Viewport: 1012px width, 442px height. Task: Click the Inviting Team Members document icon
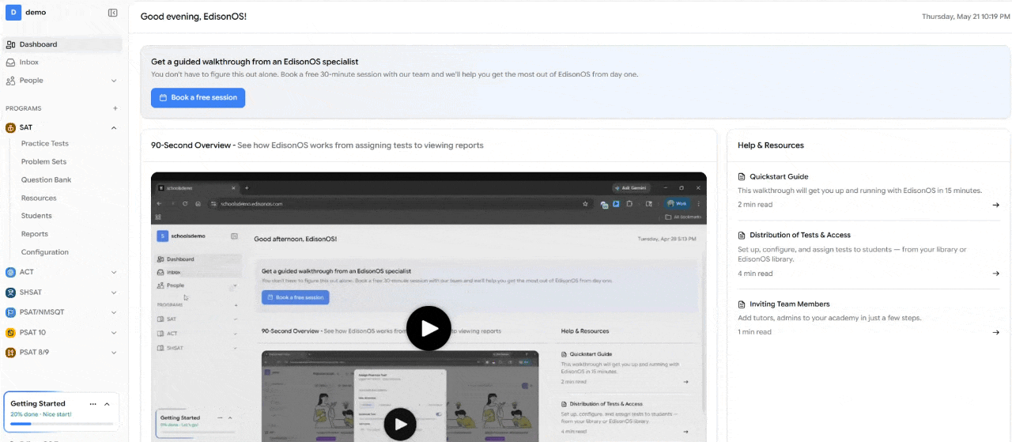742,304
